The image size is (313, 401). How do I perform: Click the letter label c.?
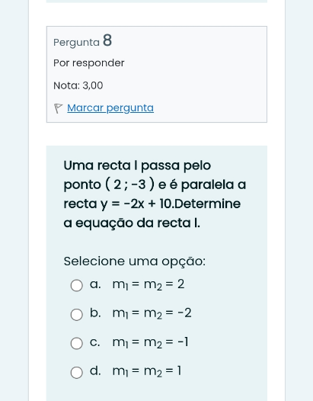click(94, 342)
